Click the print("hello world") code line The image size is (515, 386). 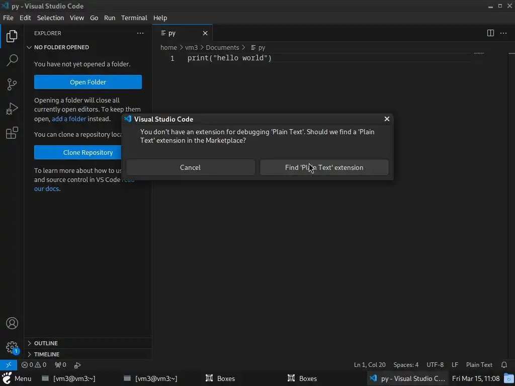pyautogui.click(x=229, y=58)
